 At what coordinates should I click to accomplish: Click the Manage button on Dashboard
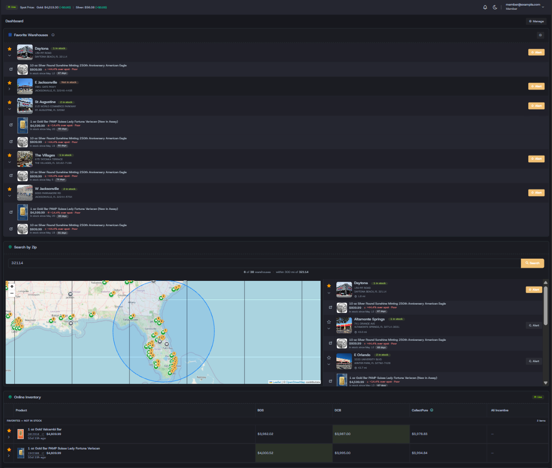(x=536, y=21)
